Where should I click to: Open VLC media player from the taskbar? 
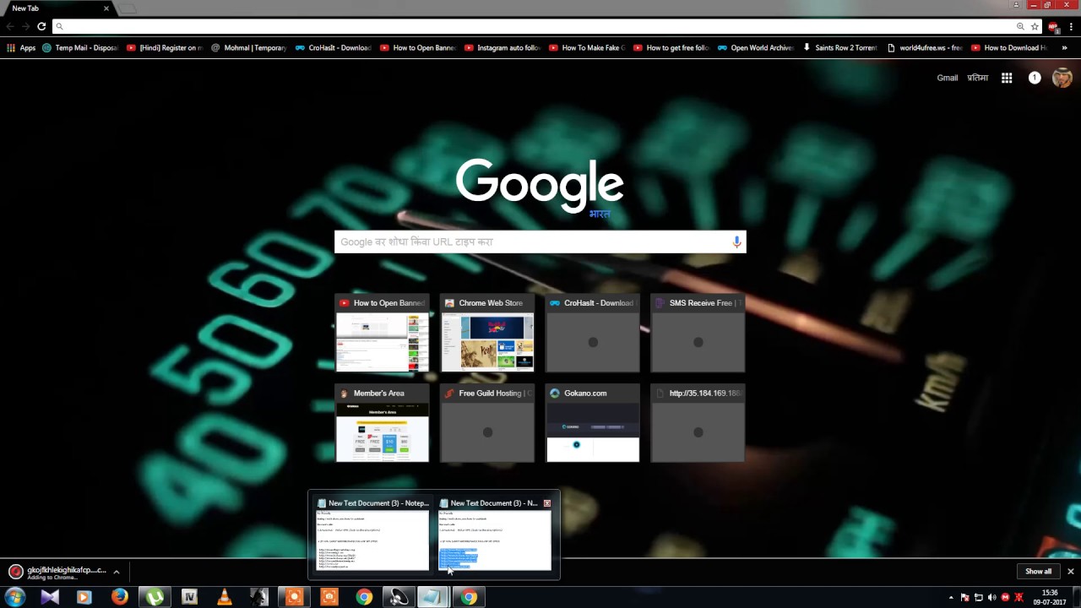(x=225, y=597)
